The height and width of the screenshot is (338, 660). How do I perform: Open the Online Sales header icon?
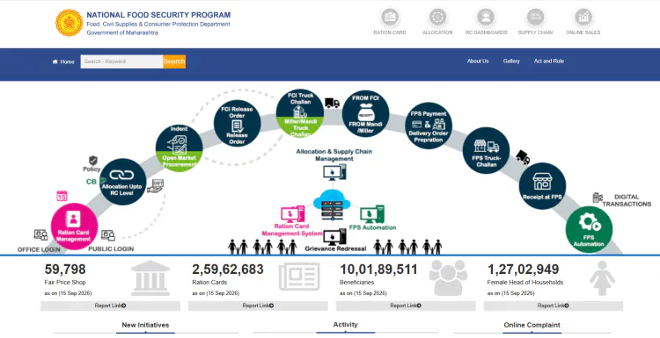(x=583, y=18)
